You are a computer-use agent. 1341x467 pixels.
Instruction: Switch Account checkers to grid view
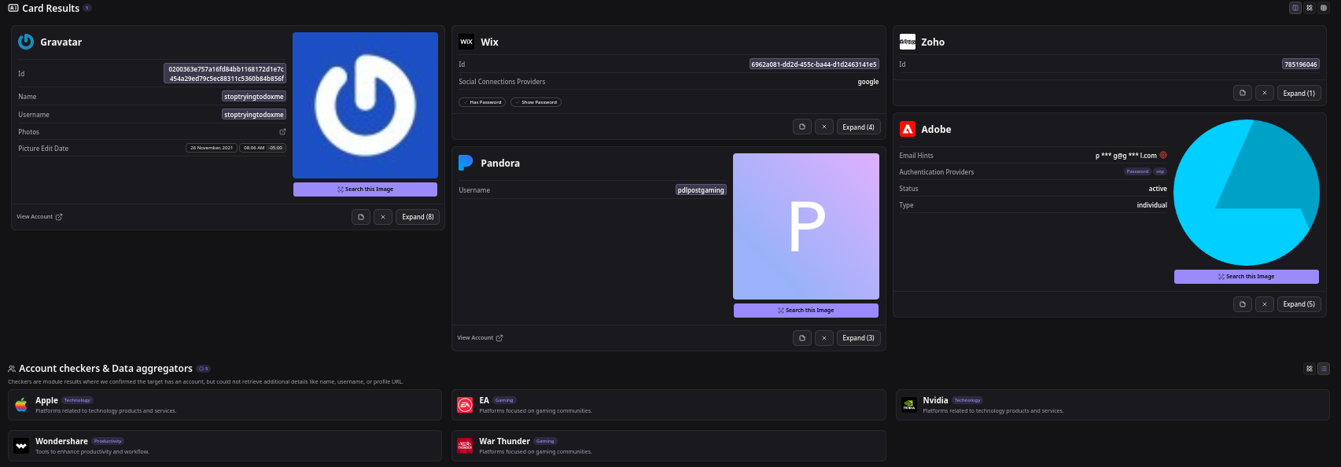1310,369
